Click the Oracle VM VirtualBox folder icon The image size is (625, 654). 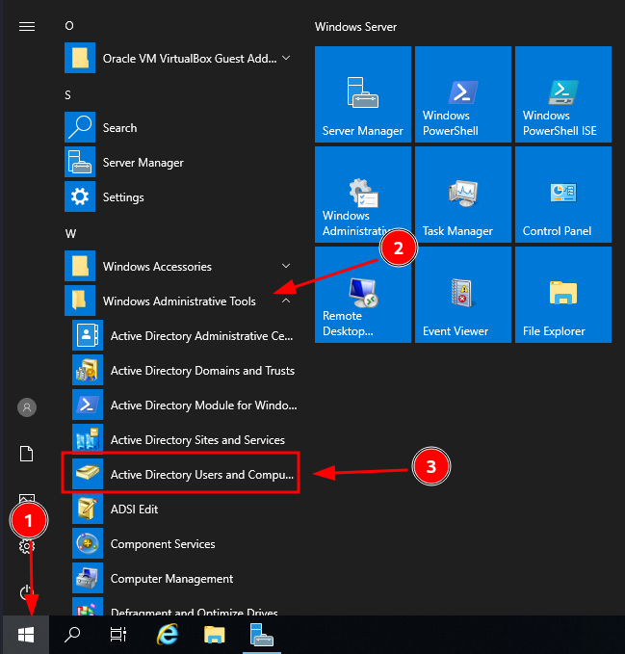pos(80,58)
